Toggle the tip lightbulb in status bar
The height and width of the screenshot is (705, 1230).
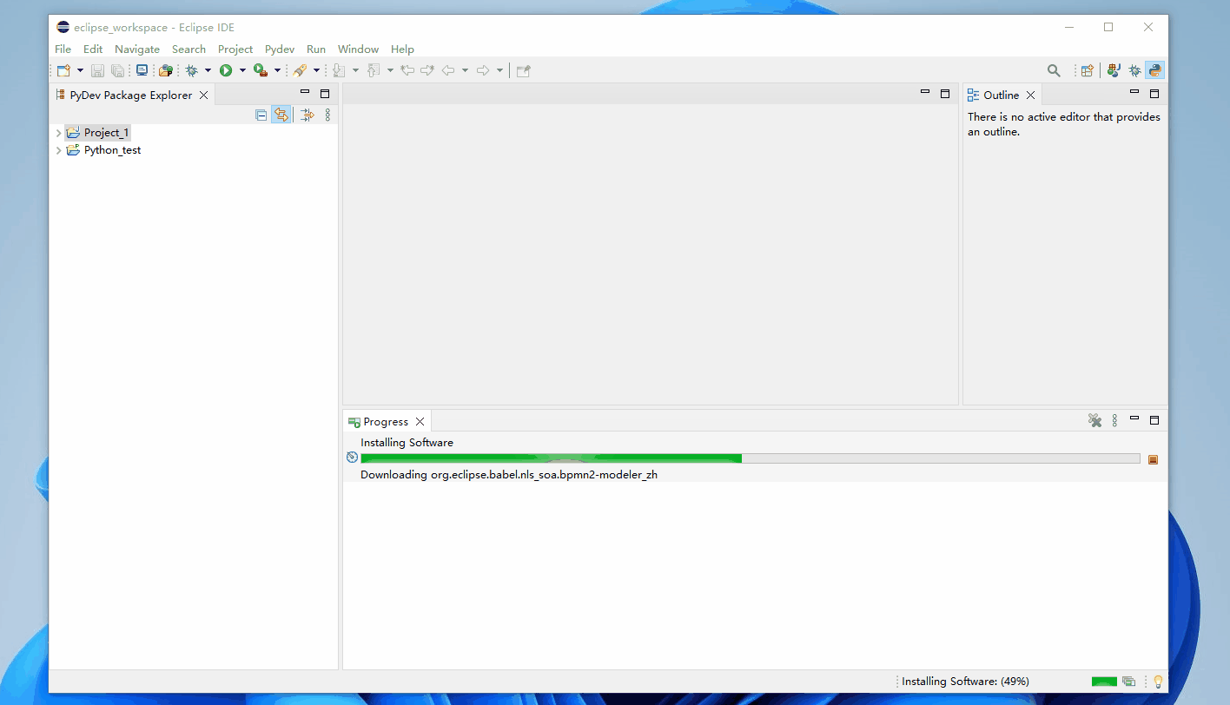click(x=1157, y=682)
